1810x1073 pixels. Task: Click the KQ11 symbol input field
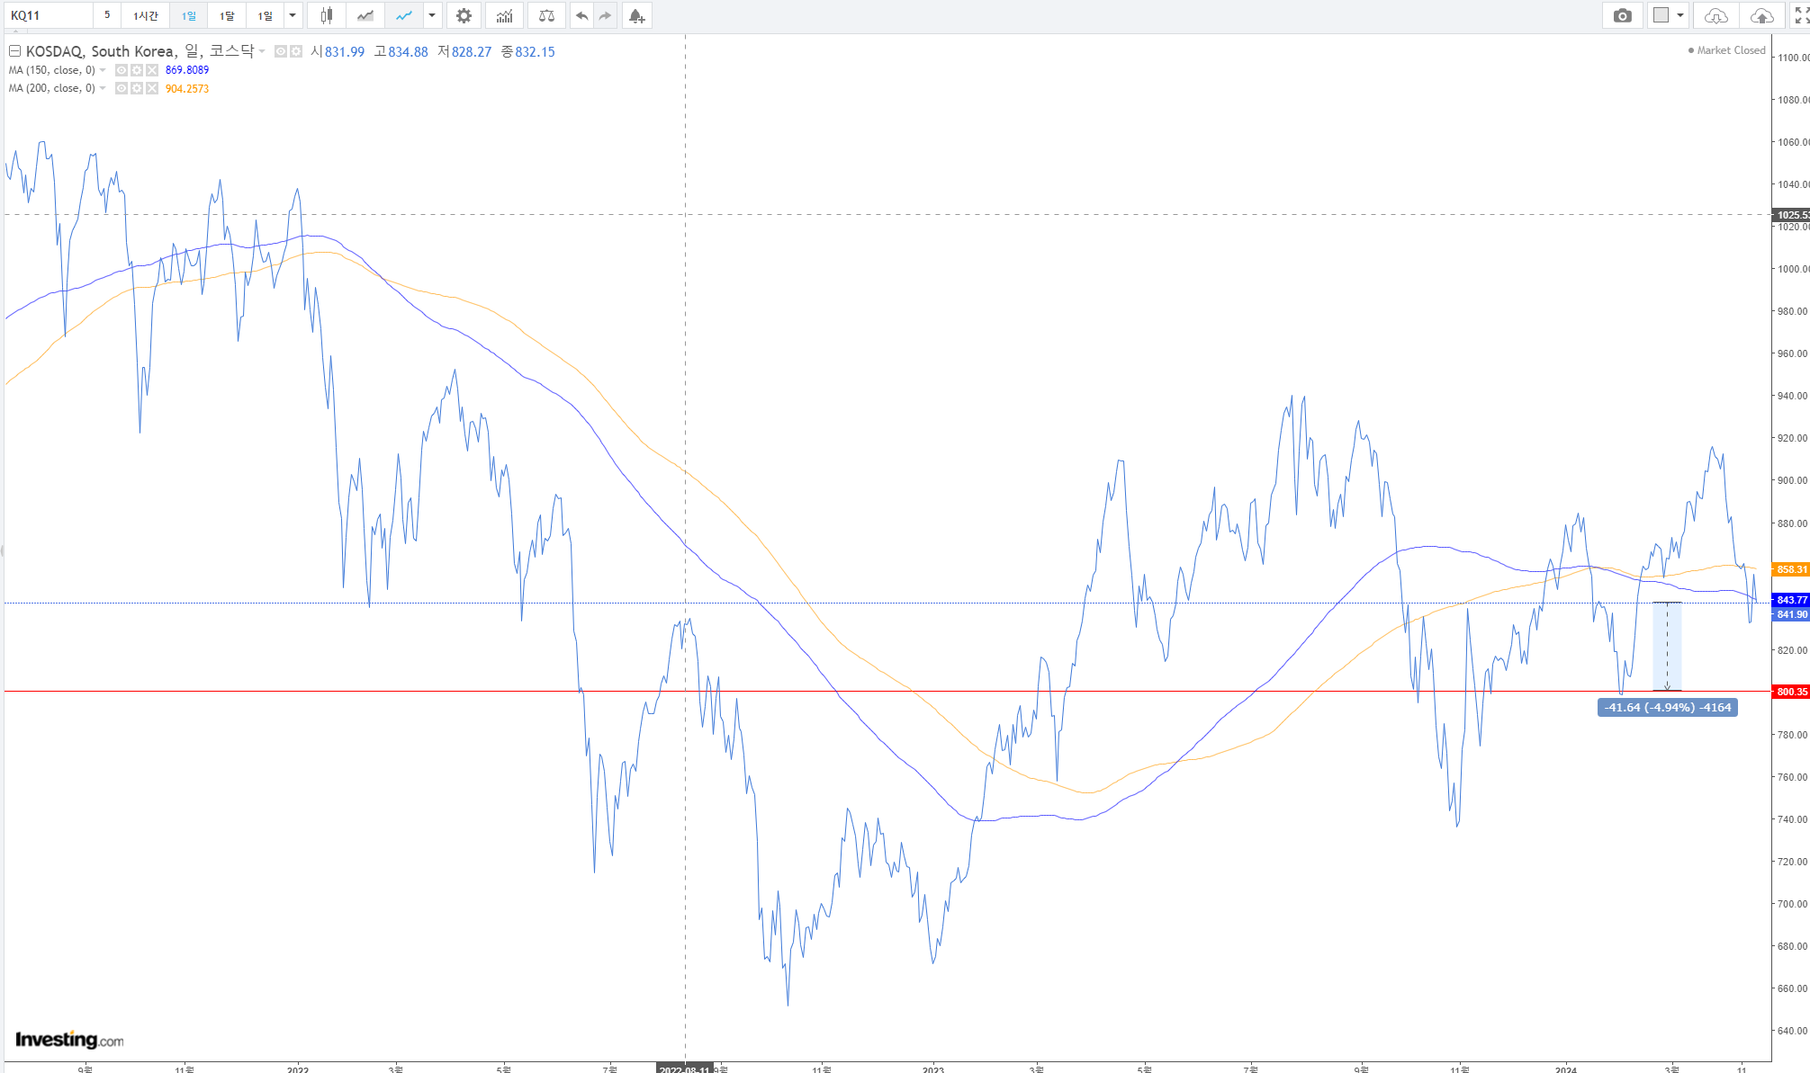(x=50, y=15)
